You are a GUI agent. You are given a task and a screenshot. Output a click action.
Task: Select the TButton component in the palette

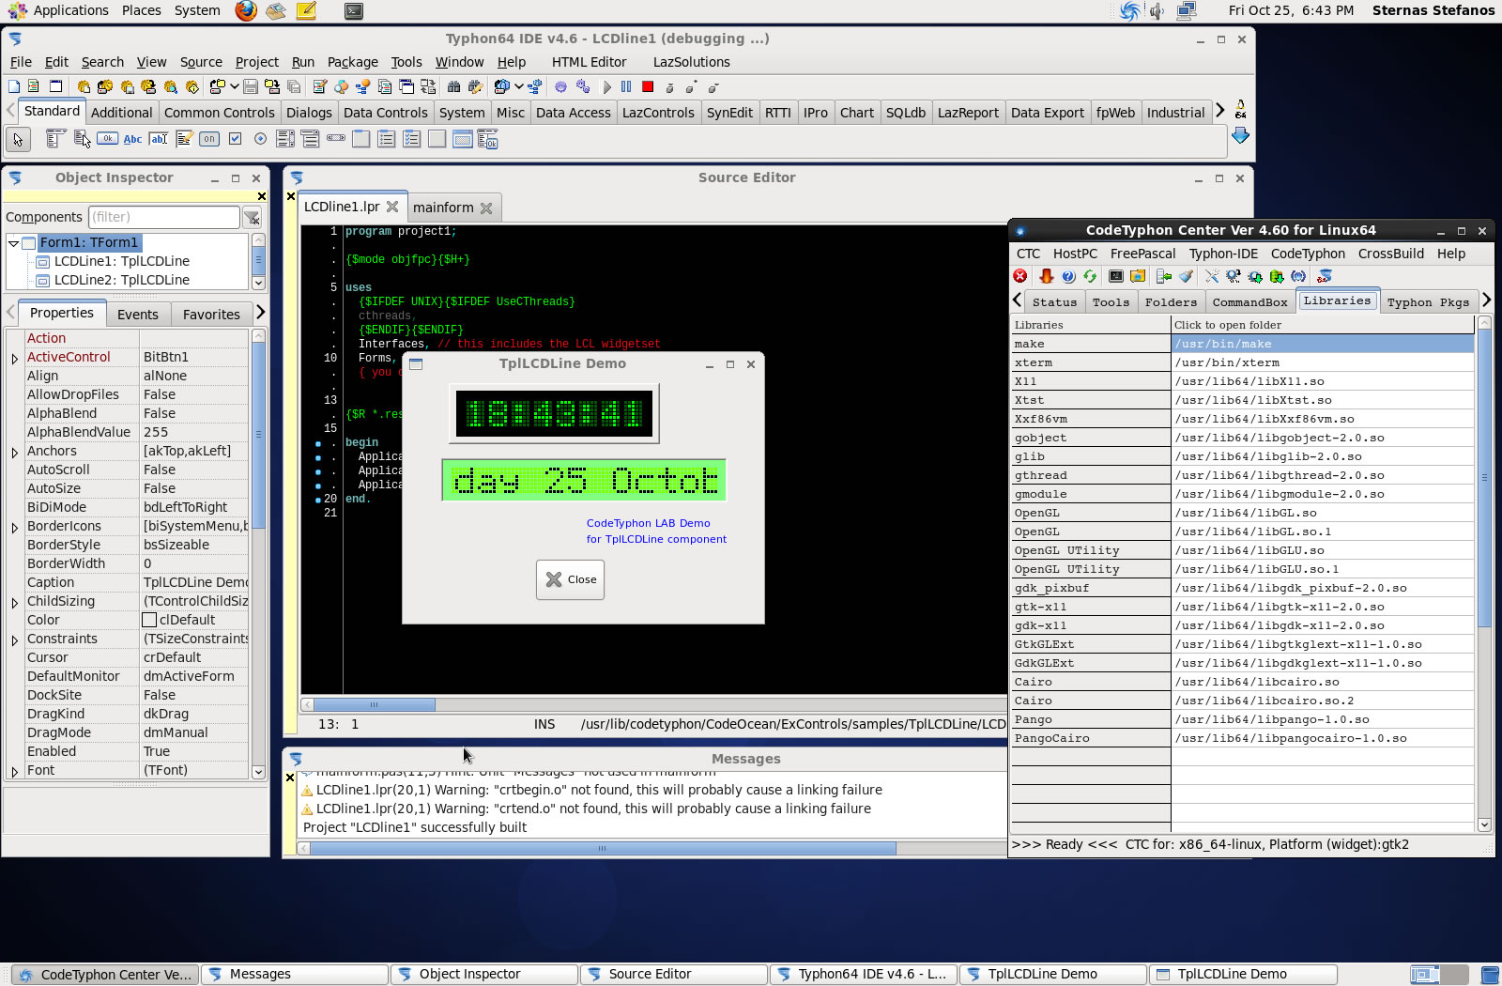pos(107,139)
